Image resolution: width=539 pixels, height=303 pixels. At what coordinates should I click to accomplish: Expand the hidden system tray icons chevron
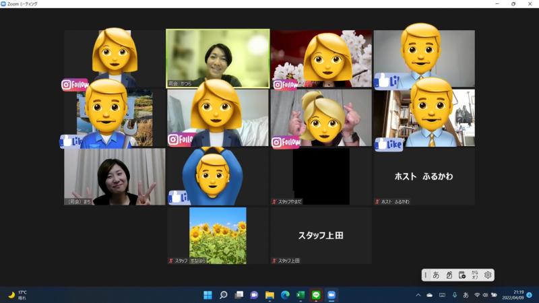[x=418, y=295]
